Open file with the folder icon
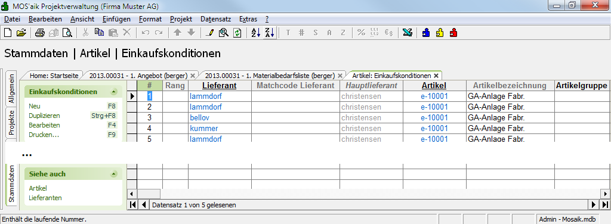The image size is (611, 224). pos(21,33)
